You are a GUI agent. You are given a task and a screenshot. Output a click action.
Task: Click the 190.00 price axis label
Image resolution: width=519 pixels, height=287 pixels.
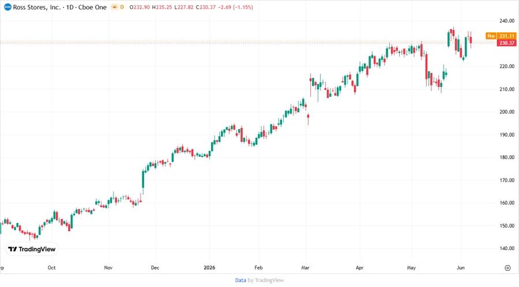507,135
